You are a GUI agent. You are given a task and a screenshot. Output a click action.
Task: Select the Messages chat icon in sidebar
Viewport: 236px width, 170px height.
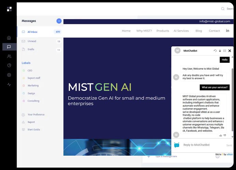coord(9,47)
